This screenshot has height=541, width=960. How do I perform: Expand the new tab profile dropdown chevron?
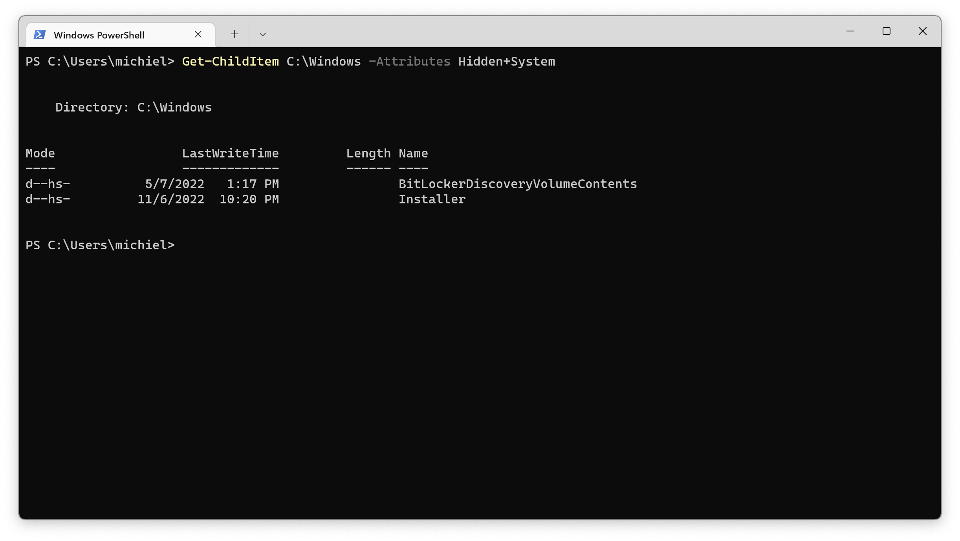tap(263, 35)
